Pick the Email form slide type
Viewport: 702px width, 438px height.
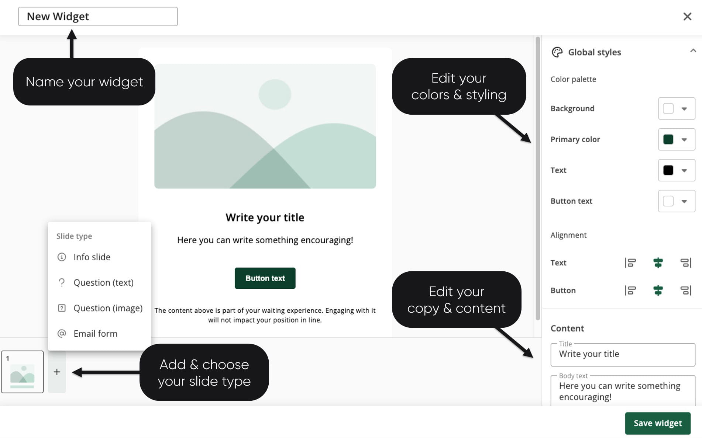point(95,334)
